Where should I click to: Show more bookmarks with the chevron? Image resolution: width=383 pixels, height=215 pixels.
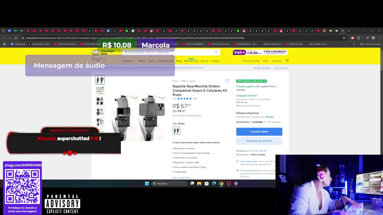(354, 44)
